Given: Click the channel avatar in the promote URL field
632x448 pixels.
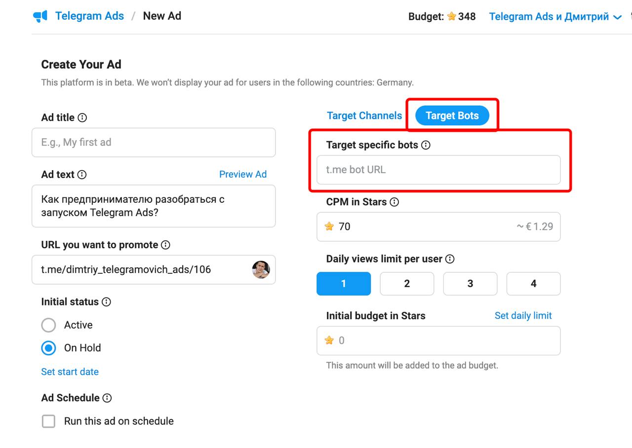Looking at the screenshot, I should (261, 269).
